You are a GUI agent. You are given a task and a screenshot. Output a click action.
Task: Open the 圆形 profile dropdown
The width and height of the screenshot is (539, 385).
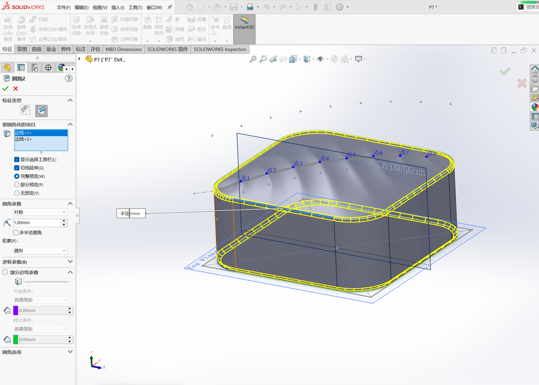click(40, 251)
